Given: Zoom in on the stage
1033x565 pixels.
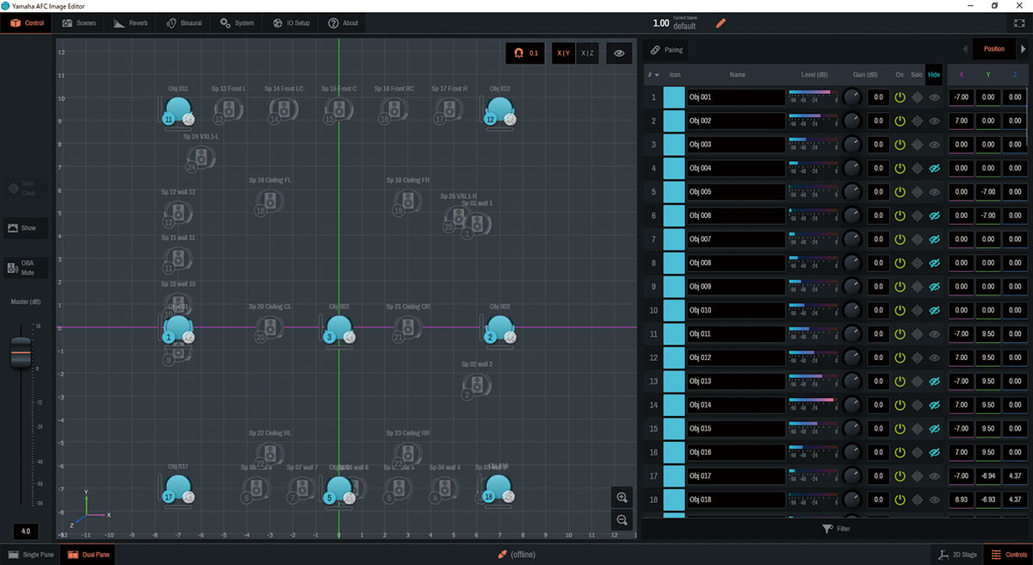Looking at the screenshot, I should click(x=622, y=497).
